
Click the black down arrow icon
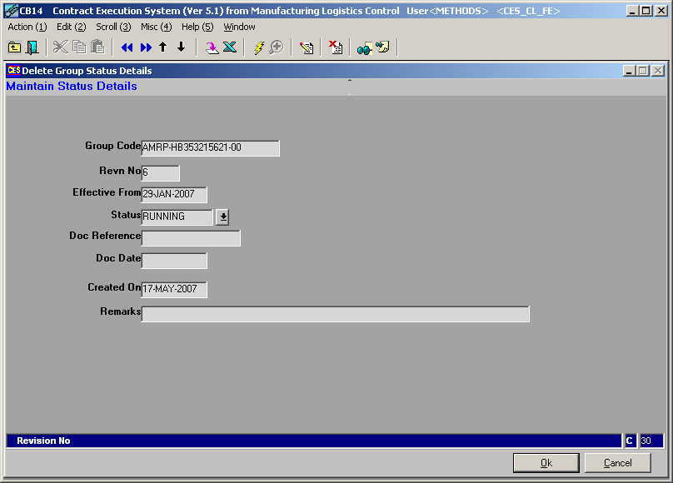click(181, 47)
